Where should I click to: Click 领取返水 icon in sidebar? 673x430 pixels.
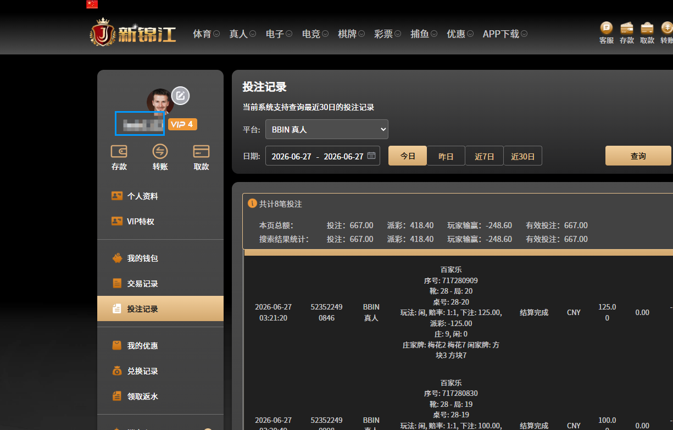click(x=116, y=396)
